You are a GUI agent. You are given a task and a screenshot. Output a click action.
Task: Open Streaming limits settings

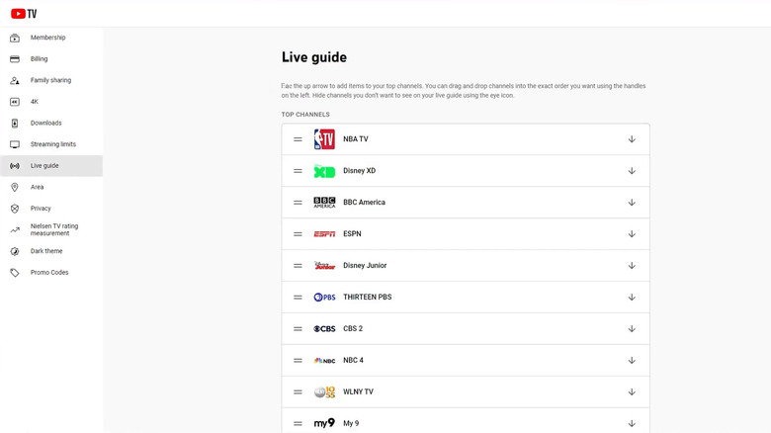pyautogui.click(x=51, y=144)
